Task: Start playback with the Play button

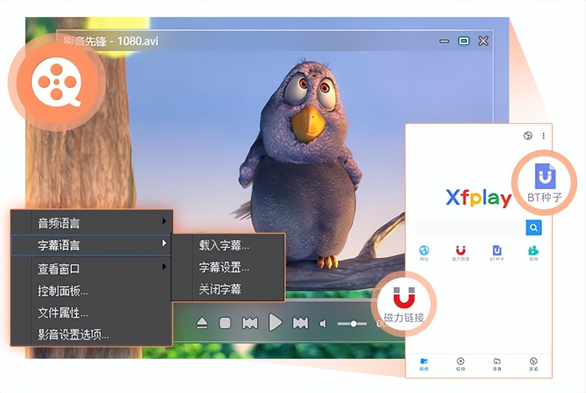Action: [x=275, y=322]
